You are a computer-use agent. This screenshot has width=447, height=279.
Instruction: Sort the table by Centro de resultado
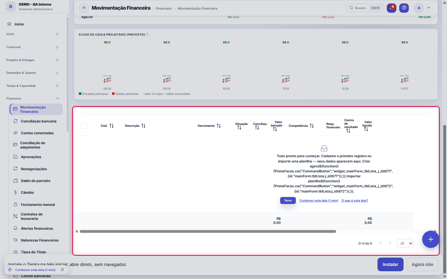pos(348,131)
